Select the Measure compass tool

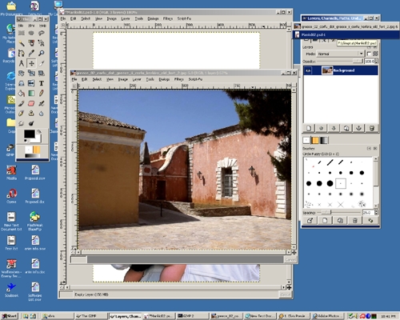tap(22, 63)
